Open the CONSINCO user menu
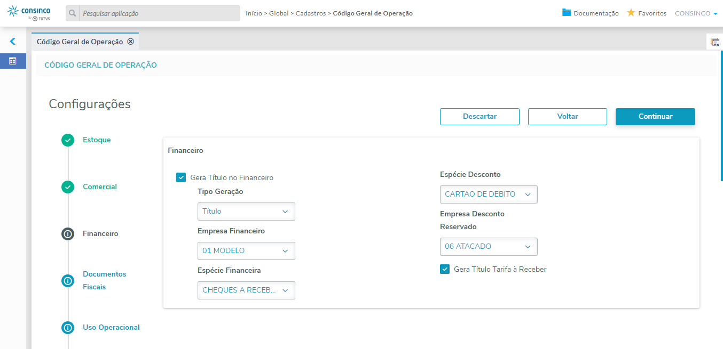 [696, 13]
